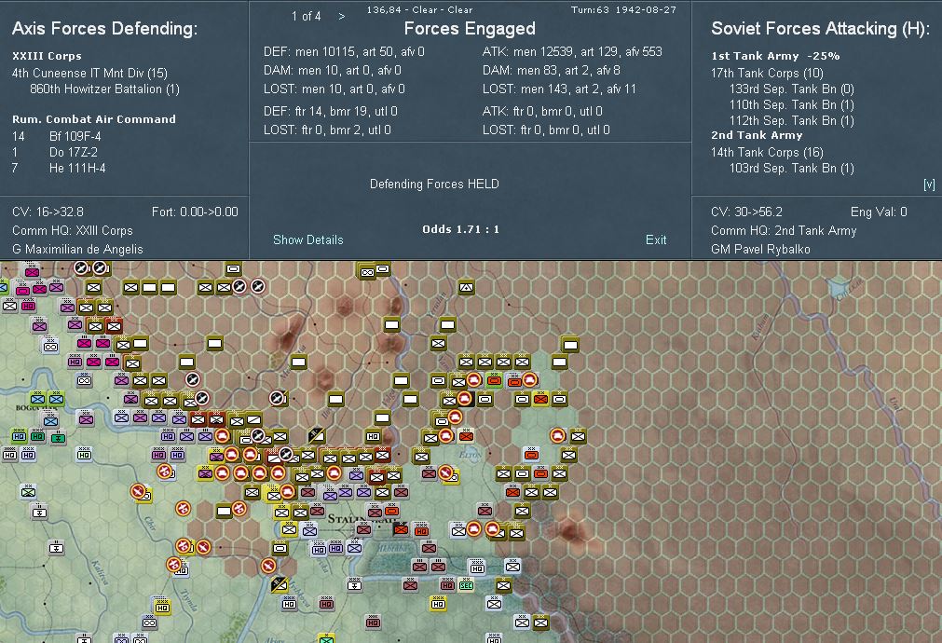Click 'GM Pavel Rybalko' commander name
The image size is (942, 643).
point(760,249)
